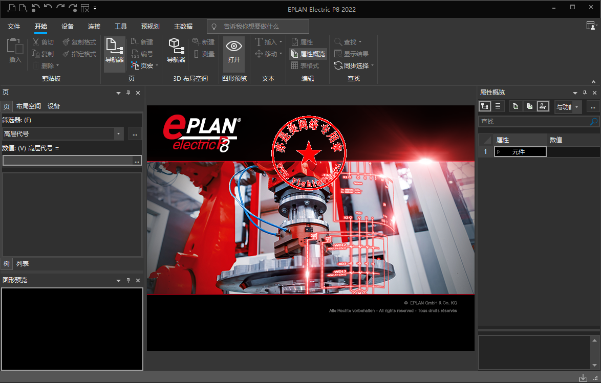This screenshot has width=601, height=383.
Task: Toggle the user filter icon in 属性概览
Action: tap(543, 106)
